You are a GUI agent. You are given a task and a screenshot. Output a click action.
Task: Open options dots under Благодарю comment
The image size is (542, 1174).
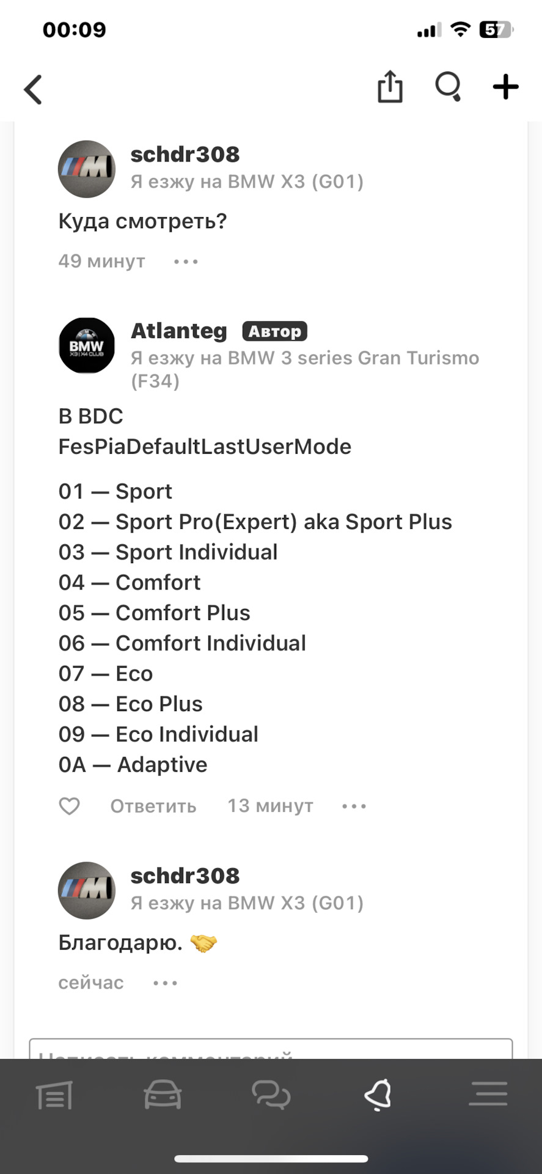[x=165, y=983]
